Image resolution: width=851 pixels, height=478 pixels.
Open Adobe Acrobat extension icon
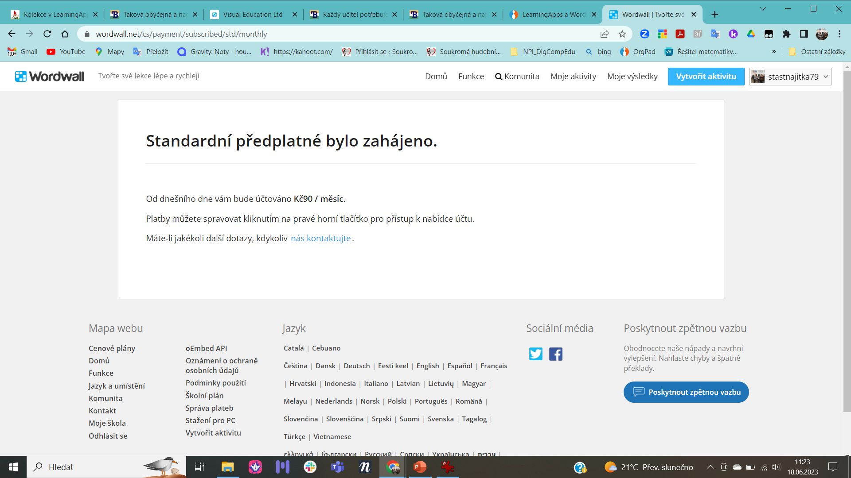pos(681,34)
